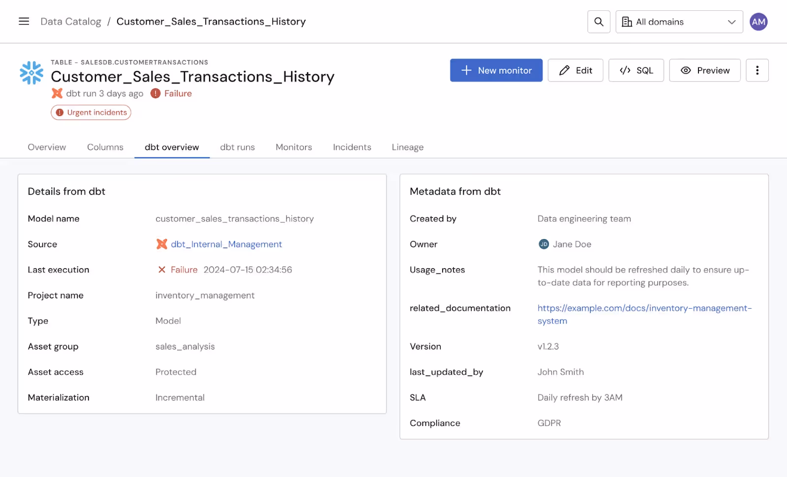
Task: Switch to the Incidents tab
Action: click(x=352, y=147)
